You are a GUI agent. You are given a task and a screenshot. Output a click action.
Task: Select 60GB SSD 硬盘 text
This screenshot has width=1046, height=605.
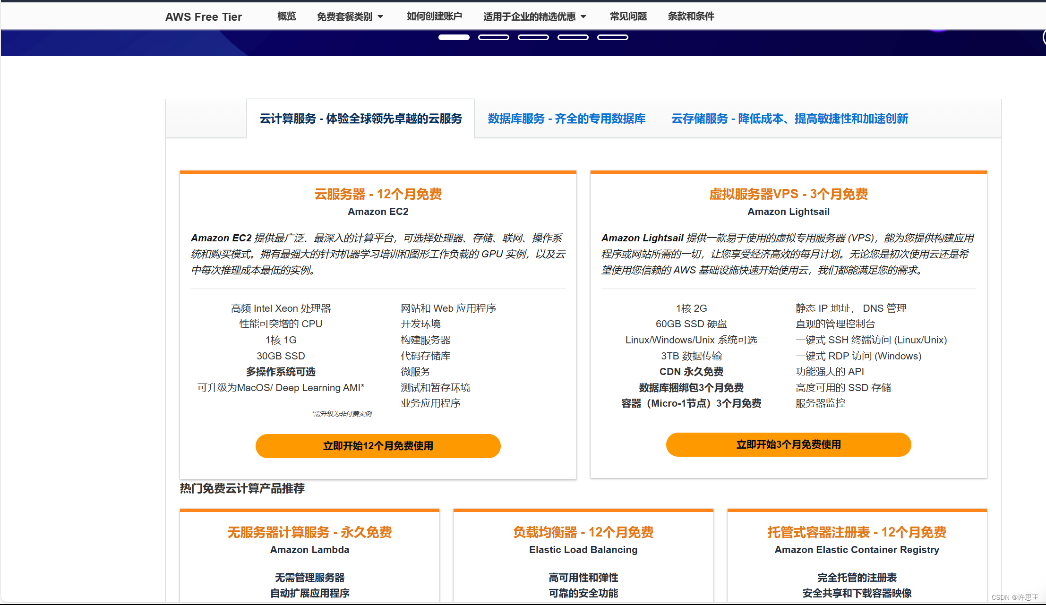[691, 324]
